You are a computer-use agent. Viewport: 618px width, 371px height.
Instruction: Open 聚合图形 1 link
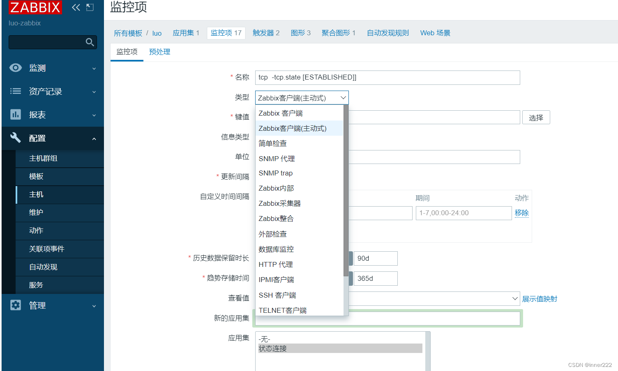pyautogui.click(x=338, y=33)
